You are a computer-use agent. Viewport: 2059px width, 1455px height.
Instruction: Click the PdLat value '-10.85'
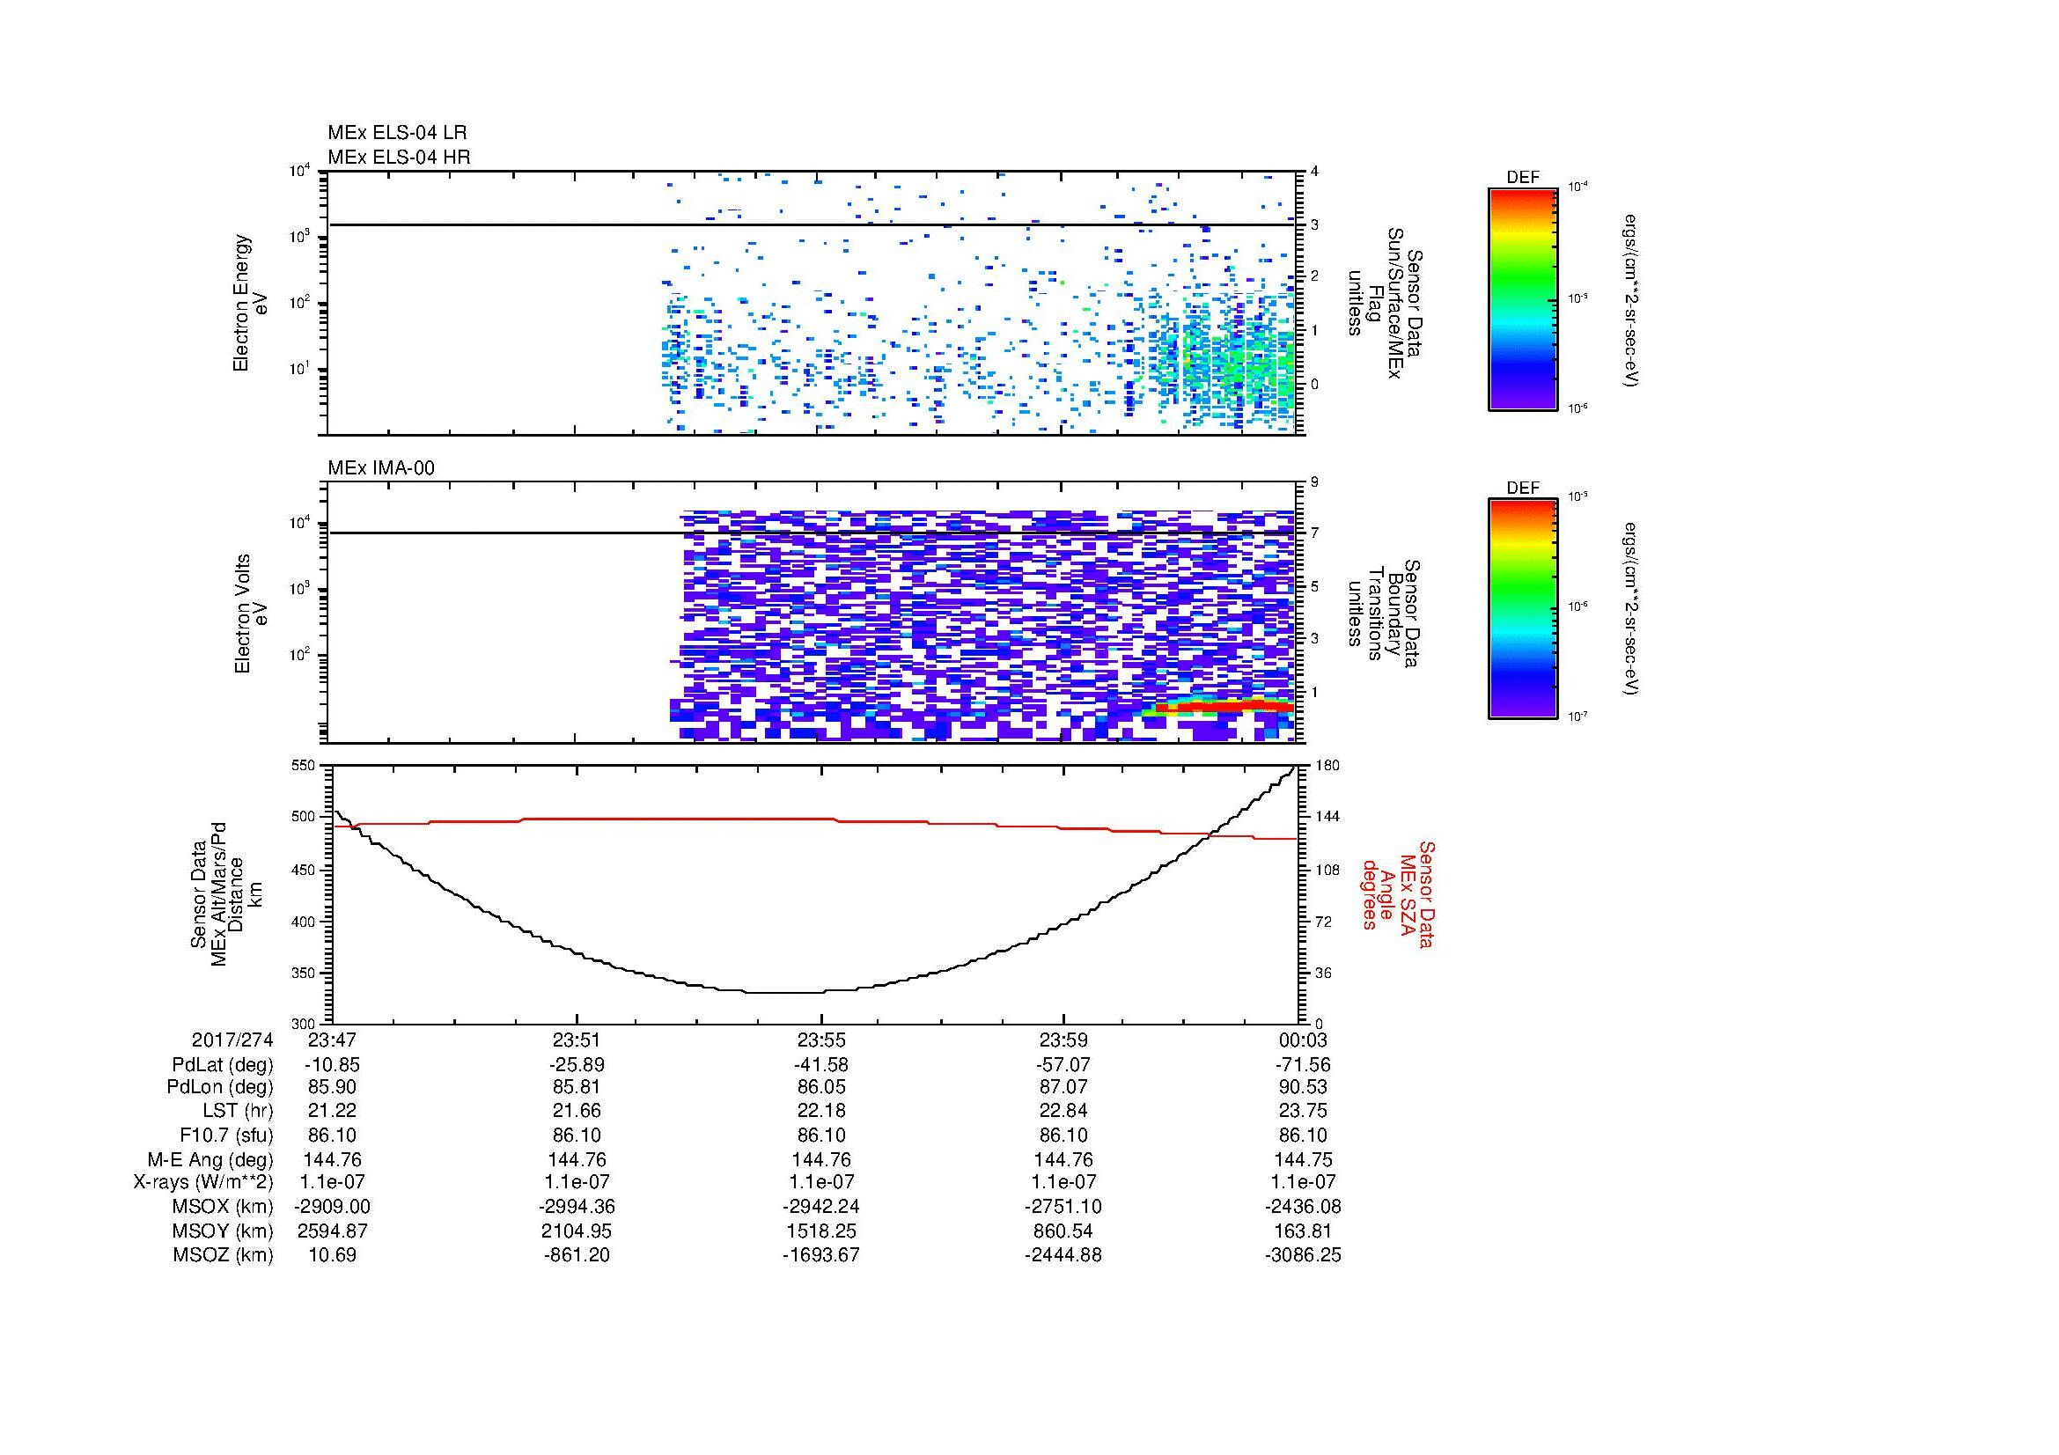(x=332, y=1065)
